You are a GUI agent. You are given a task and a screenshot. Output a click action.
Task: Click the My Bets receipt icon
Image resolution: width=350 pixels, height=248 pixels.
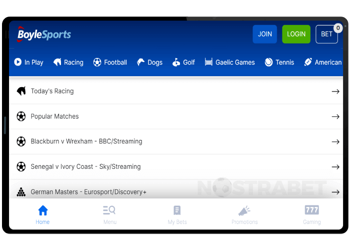click(x=177, y=210)
